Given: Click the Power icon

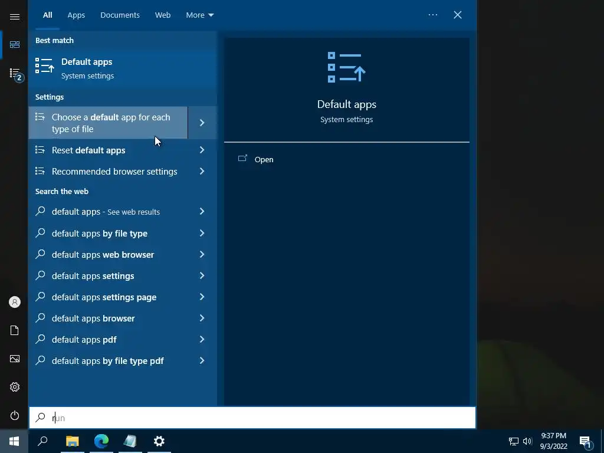Looking at the screenshot, I should click(x=15, y=415).
